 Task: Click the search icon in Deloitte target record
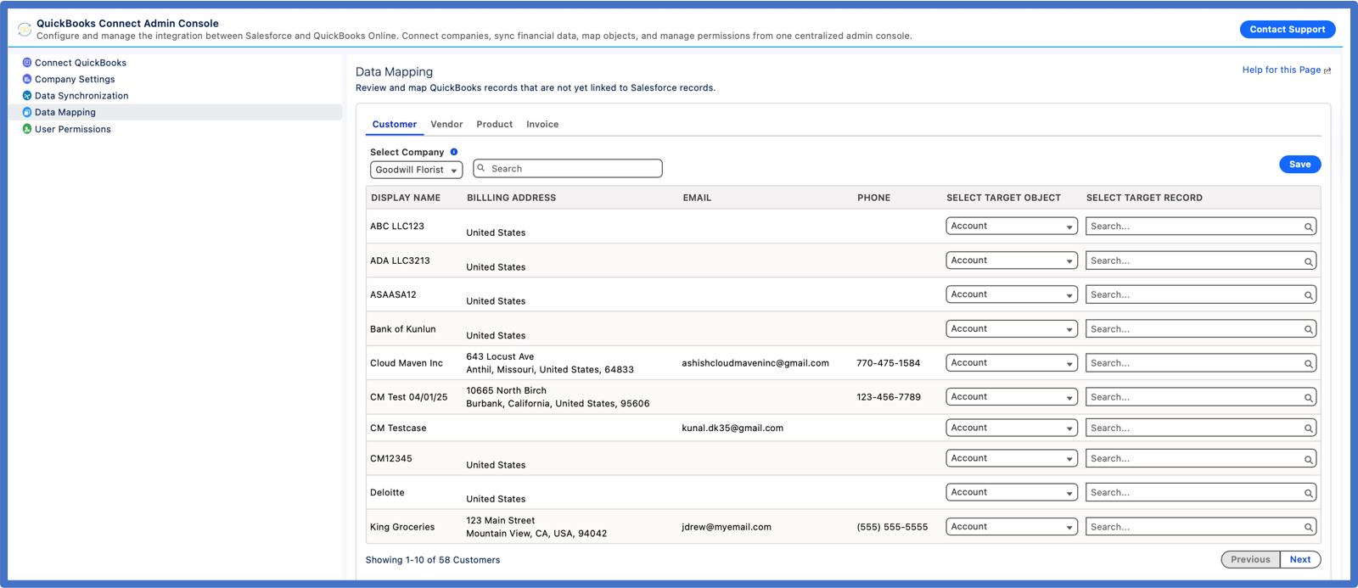pos(1309,493)
